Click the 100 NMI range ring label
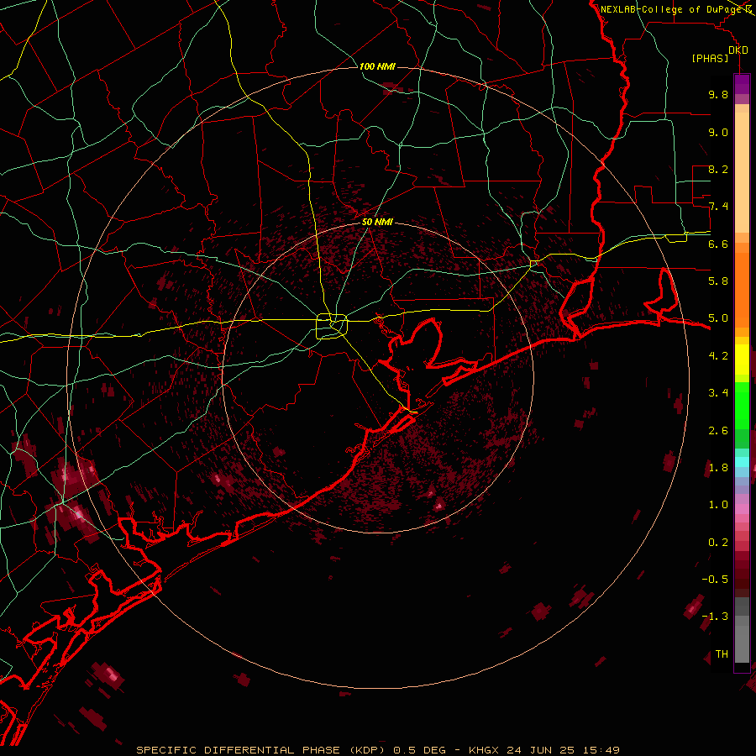This screenshot has height=756, width=756. point(377,66)
